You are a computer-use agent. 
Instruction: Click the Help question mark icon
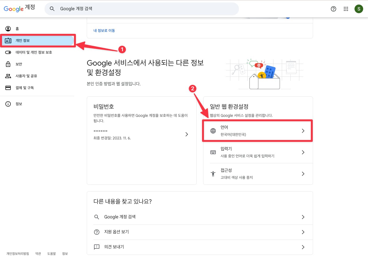[334, 9]
